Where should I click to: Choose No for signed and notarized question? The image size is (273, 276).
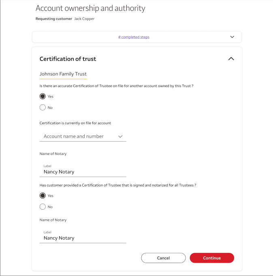tap(43, 207)
